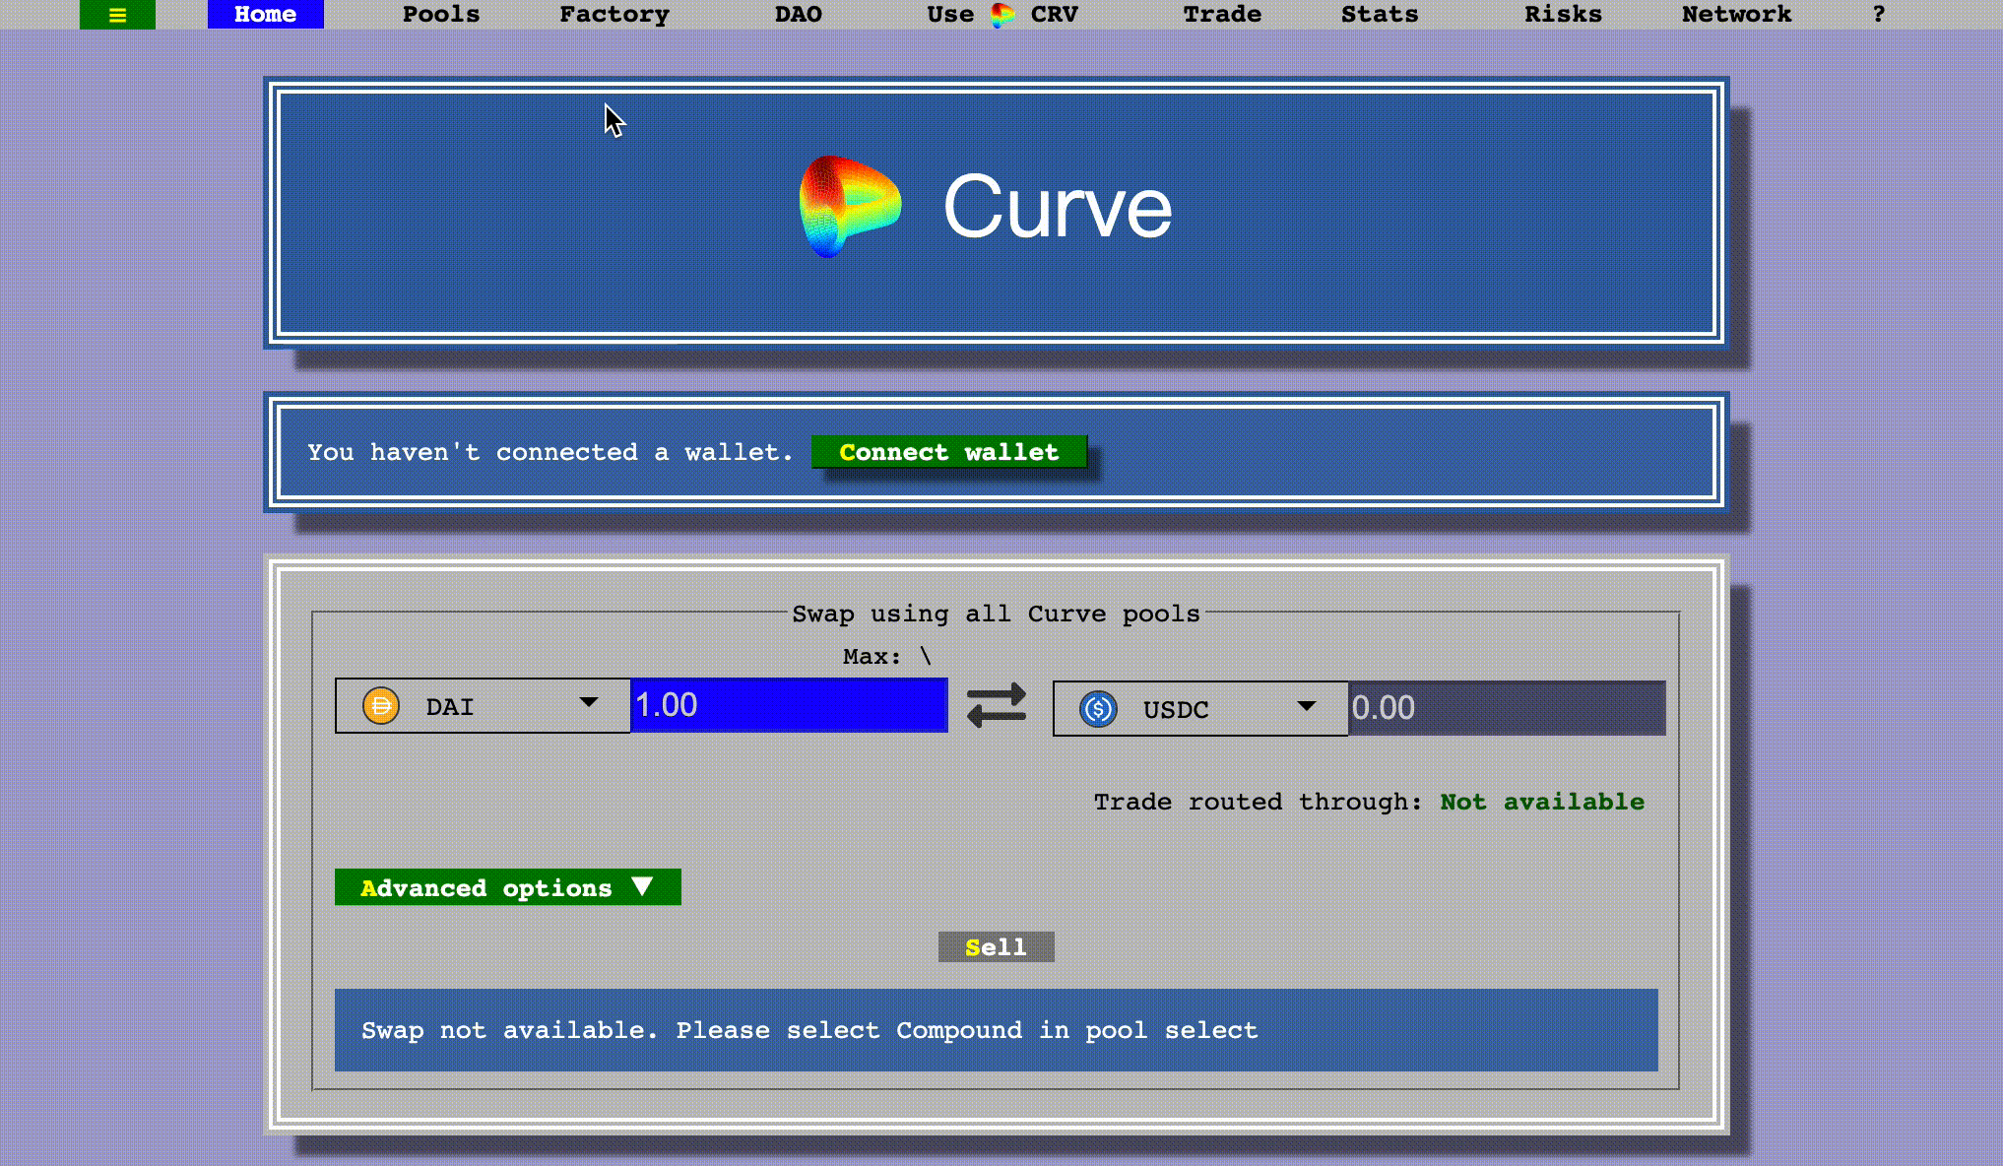Click 'Swap using all Curve pools' heading
Viewport: 2003px width, 1166px height.
pos(996,614)
